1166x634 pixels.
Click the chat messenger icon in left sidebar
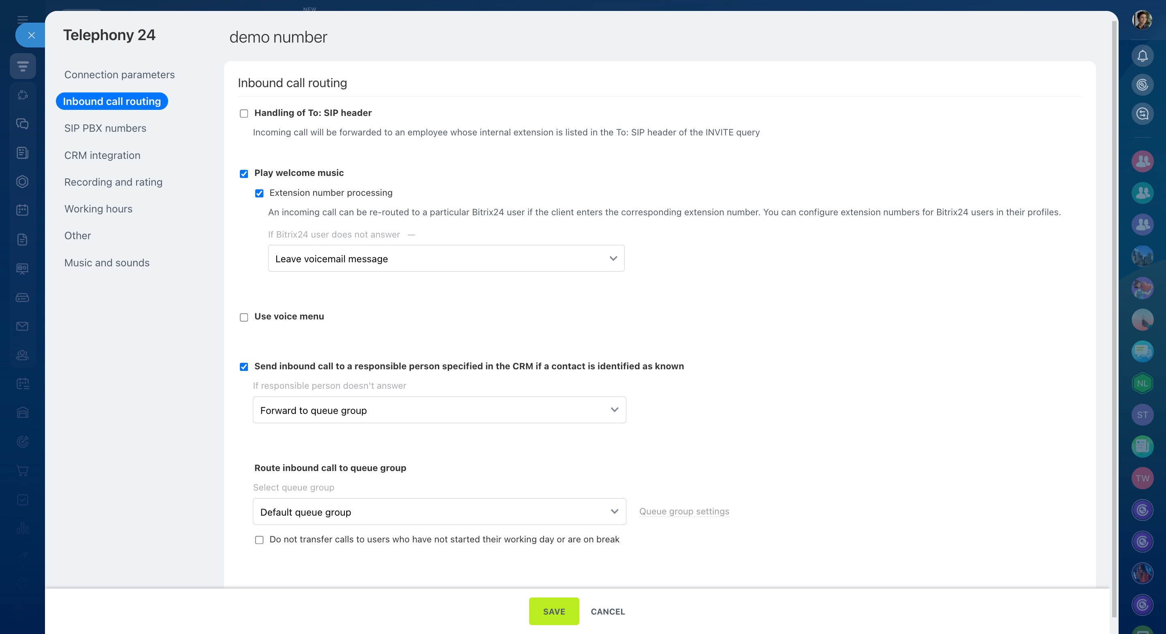[22, 124]
